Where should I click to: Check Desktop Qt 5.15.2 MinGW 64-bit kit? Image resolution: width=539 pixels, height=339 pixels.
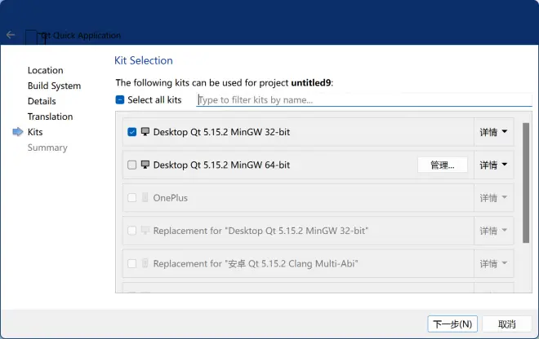(x=132, y=165)
